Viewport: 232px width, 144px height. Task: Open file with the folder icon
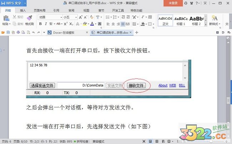click(x=3, y=32)
